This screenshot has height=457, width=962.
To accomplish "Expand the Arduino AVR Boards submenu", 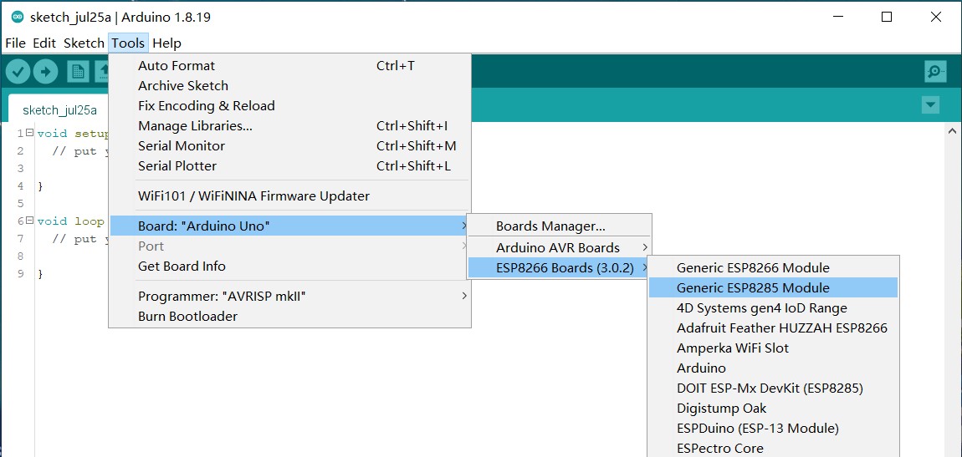I will point(559,247).
